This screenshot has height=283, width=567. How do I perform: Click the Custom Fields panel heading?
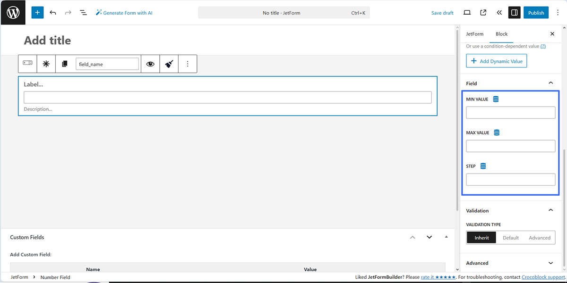27,237
